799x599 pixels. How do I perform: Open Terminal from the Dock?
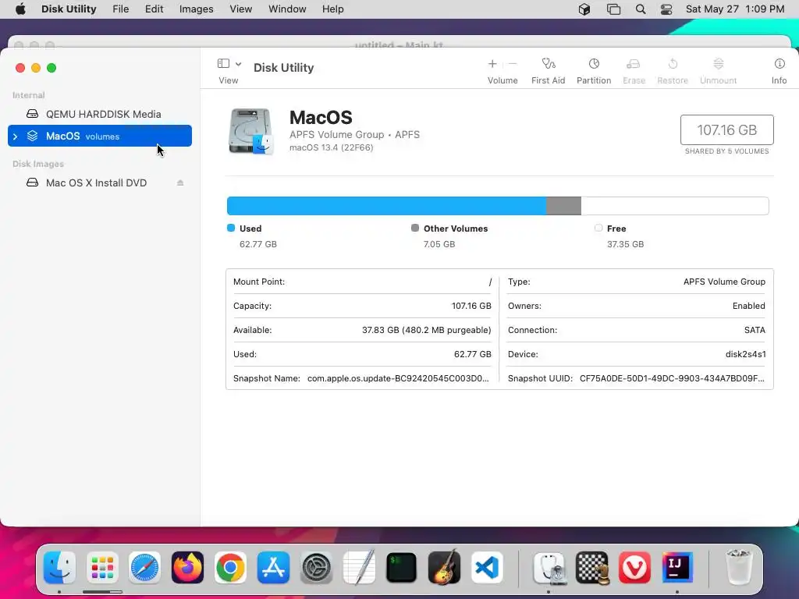coord(402,568)
